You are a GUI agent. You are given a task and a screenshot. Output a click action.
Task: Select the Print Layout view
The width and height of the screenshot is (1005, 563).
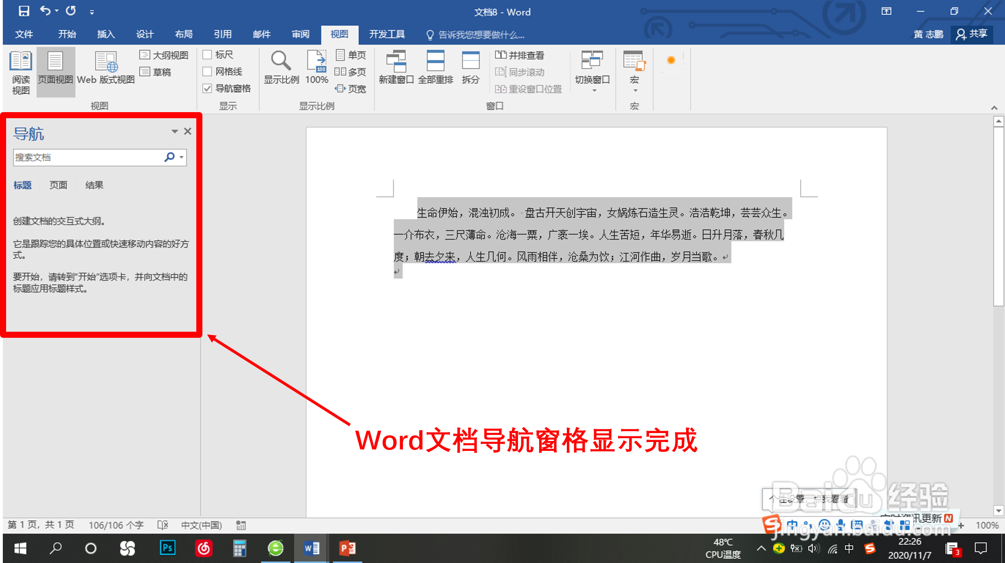point(55,73)
